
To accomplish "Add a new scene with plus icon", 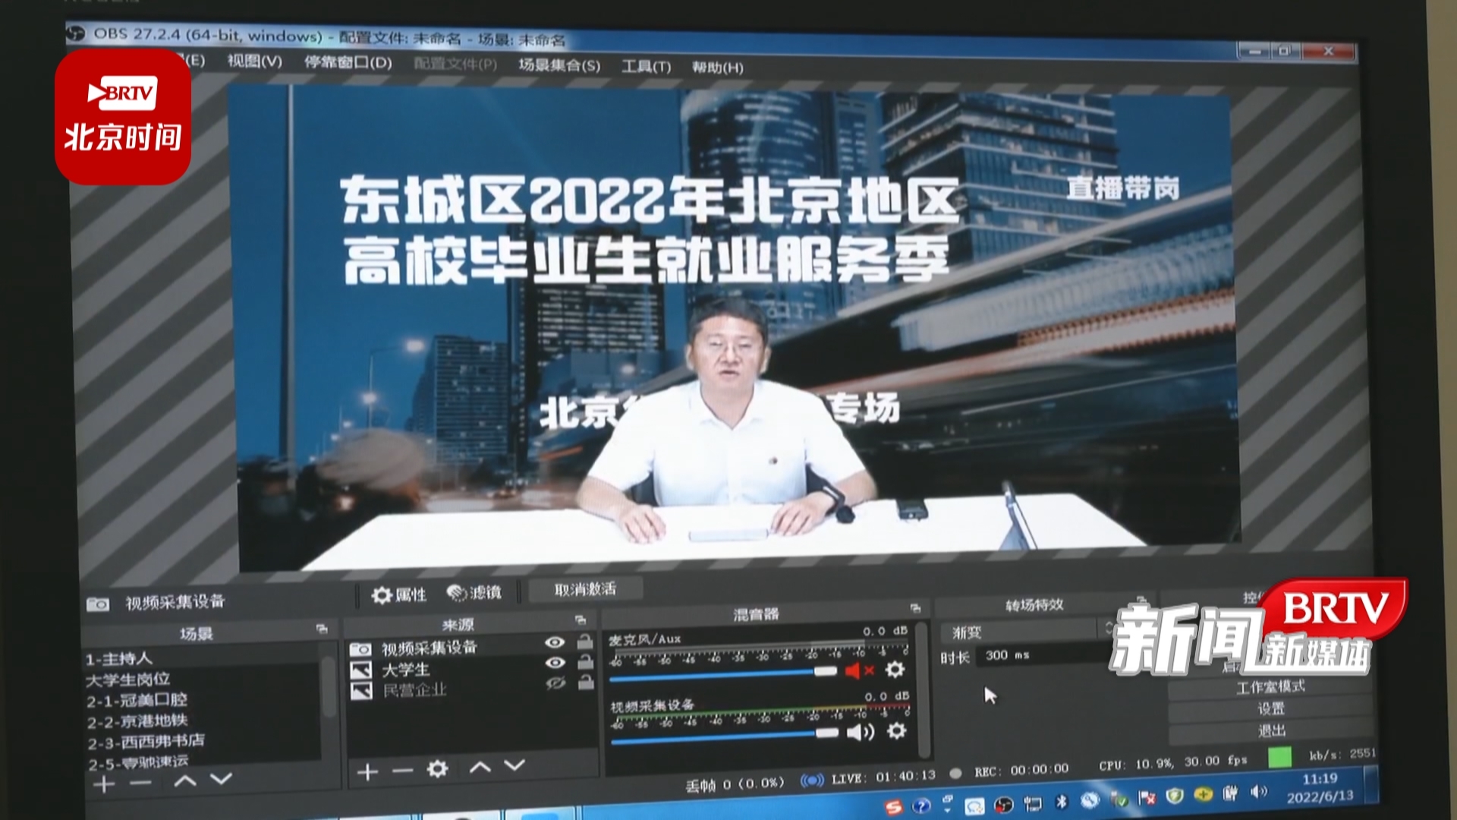I will [104, 784].
